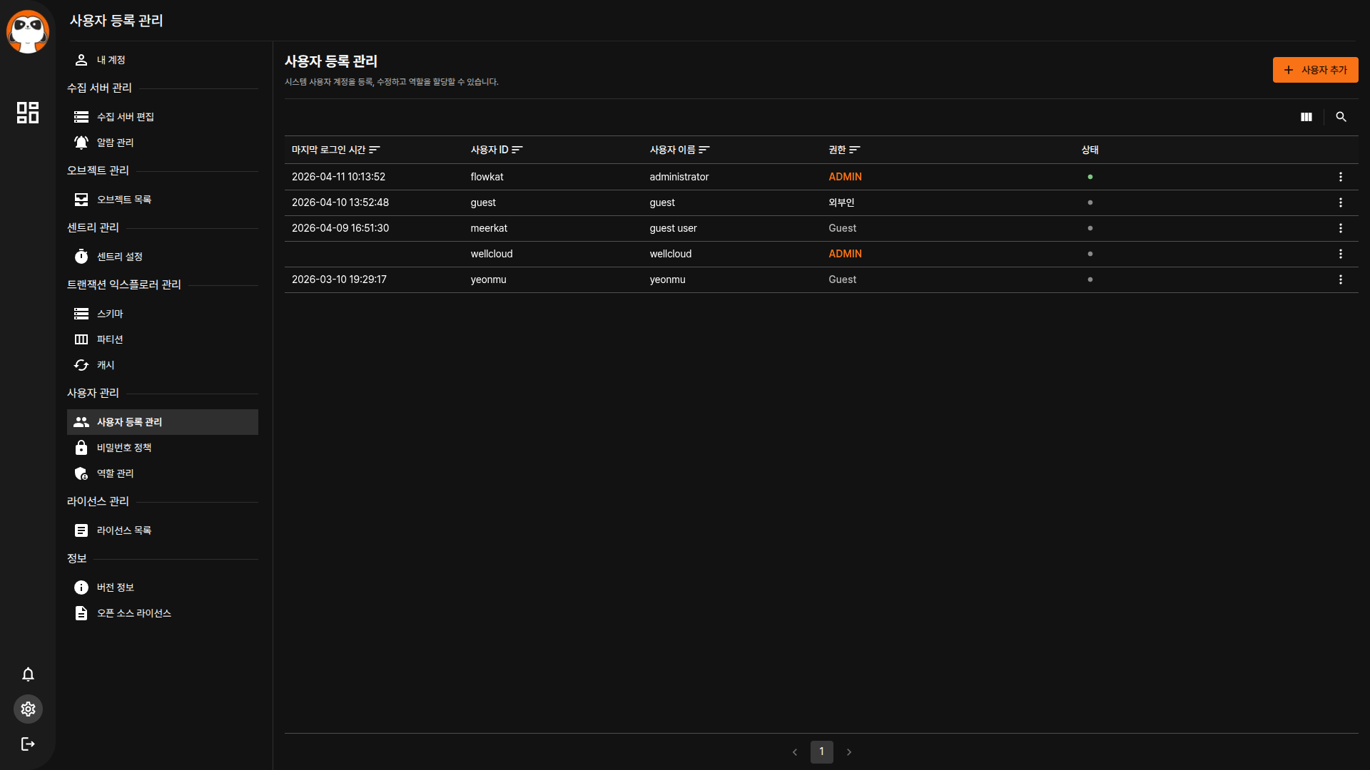The width and height of the screenshot is (1370, 770).
Task: Open settings gear icon in left rail
Action: [x=28, y=709]
